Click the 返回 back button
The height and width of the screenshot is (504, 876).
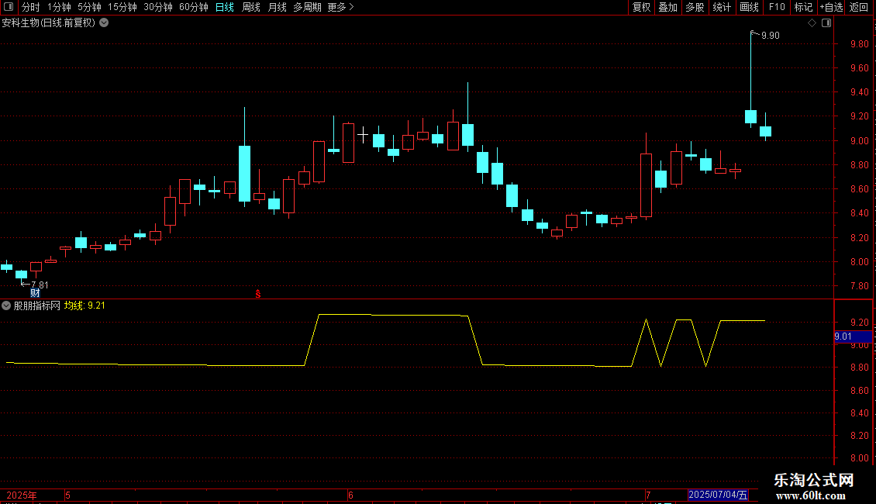click(859, 7)
